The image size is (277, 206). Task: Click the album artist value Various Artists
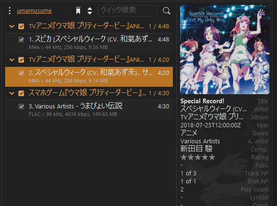pos(200,141)
